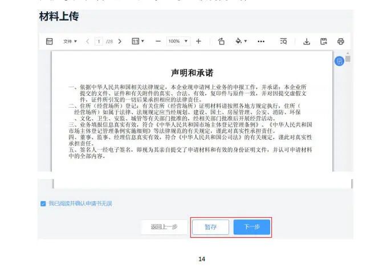Toggle 我已阅读并确认申请书无误 checkbox
The height and width of the screenshot is (272, 391).
click(x=43, y=204)
